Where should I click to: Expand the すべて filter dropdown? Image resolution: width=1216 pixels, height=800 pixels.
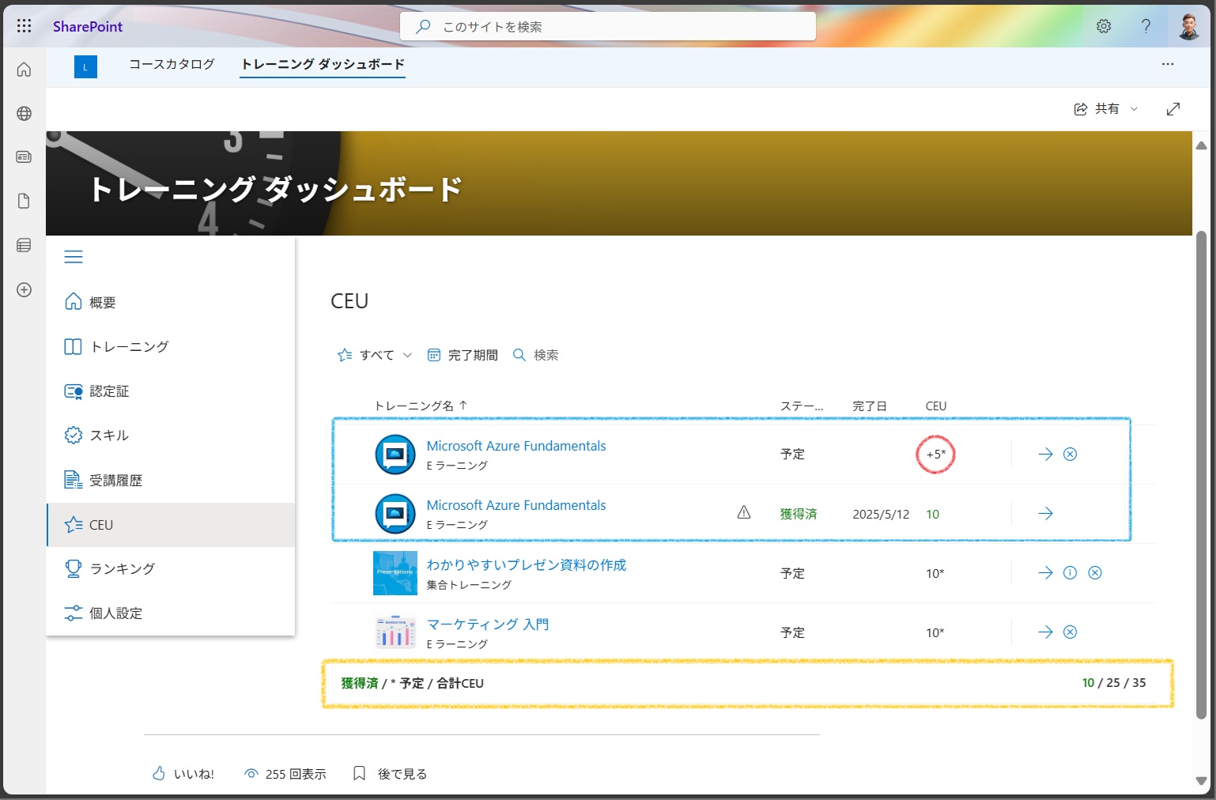click(x=375, y=355)
